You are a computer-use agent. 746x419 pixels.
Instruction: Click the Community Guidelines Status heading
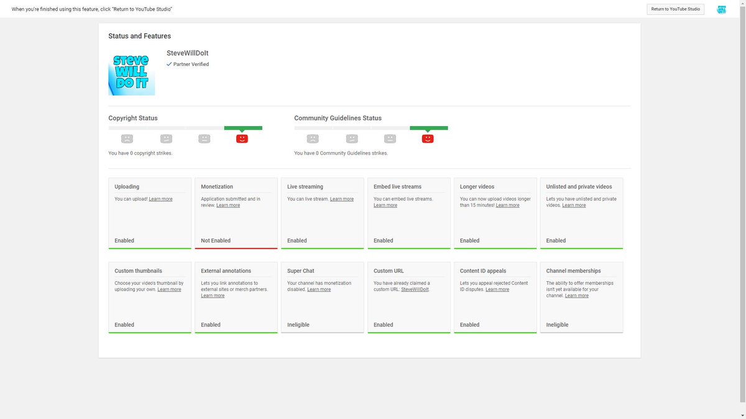click(x=338, y=118)
